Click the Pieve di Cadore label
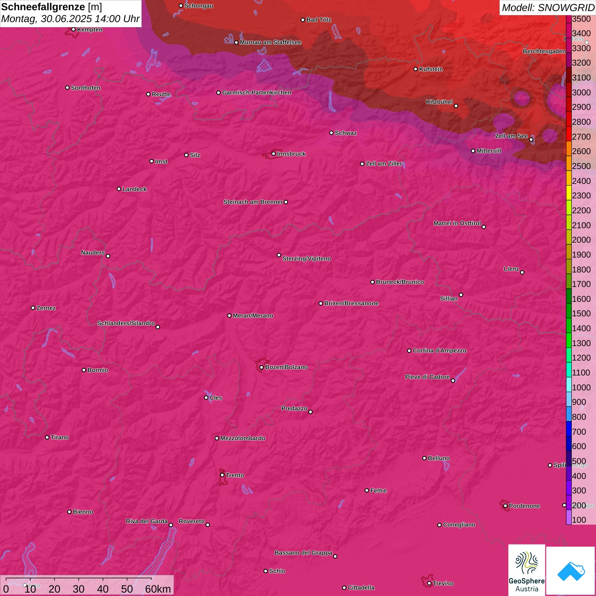 (x=427, y=377)
